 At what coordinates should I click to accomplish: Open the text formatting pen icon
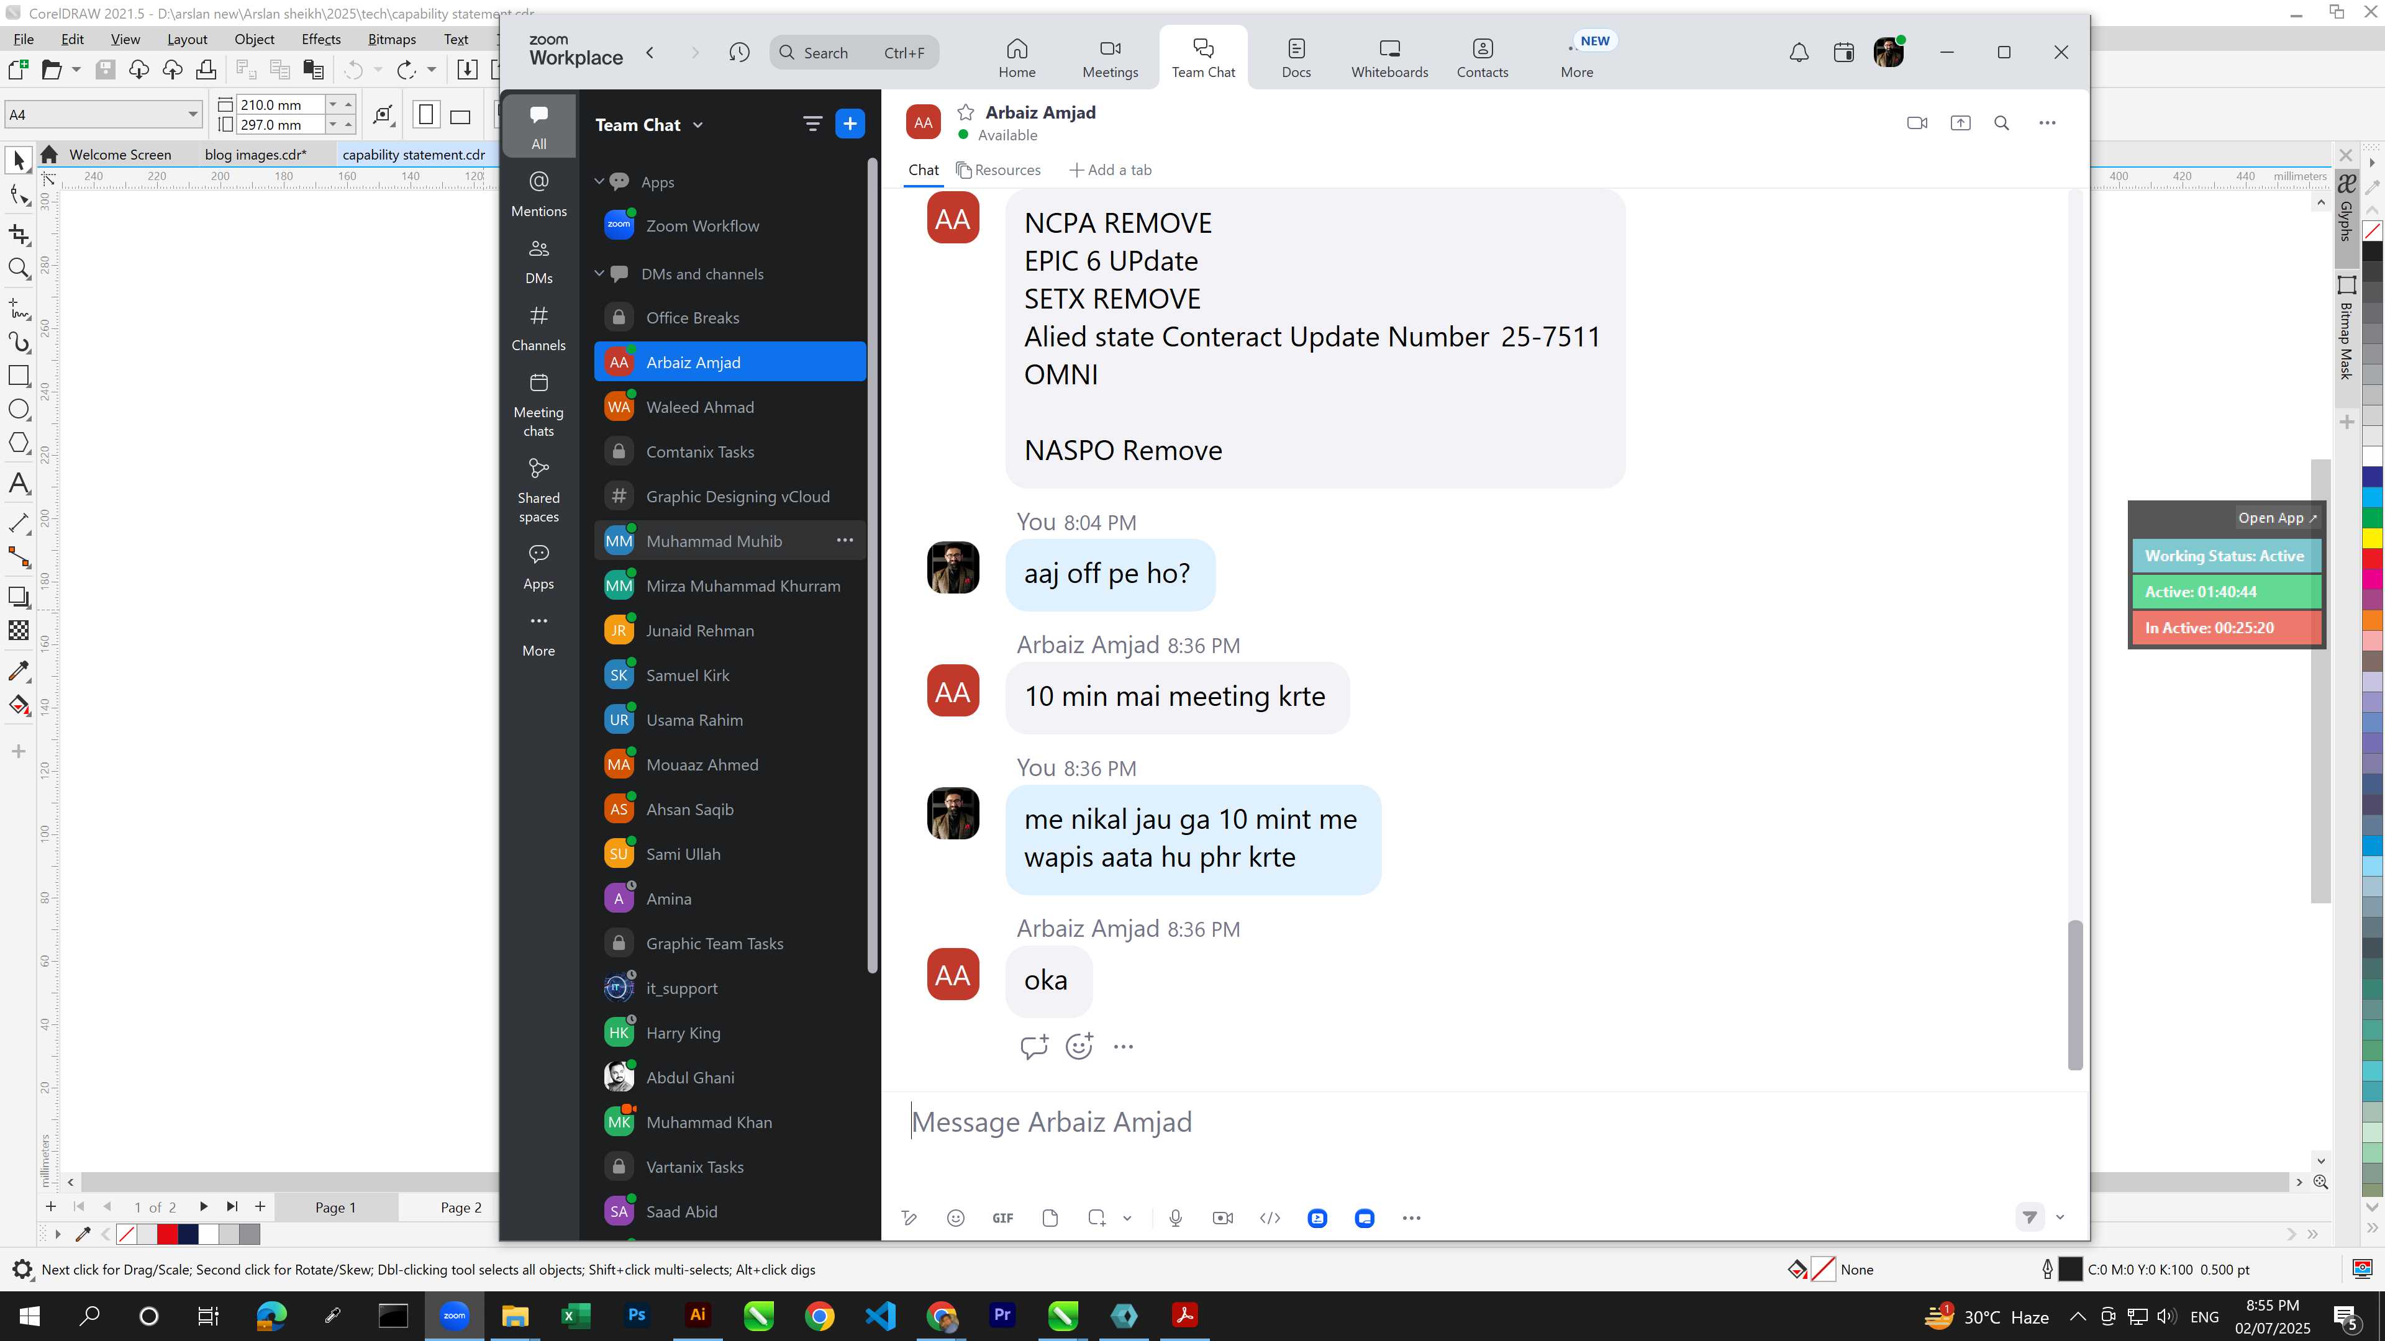pos(909,1218)
